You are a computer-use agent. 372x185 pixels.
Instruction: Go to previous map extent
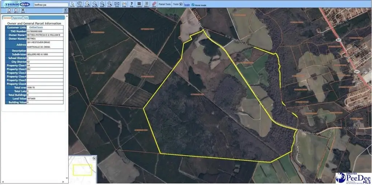(109, 4)
